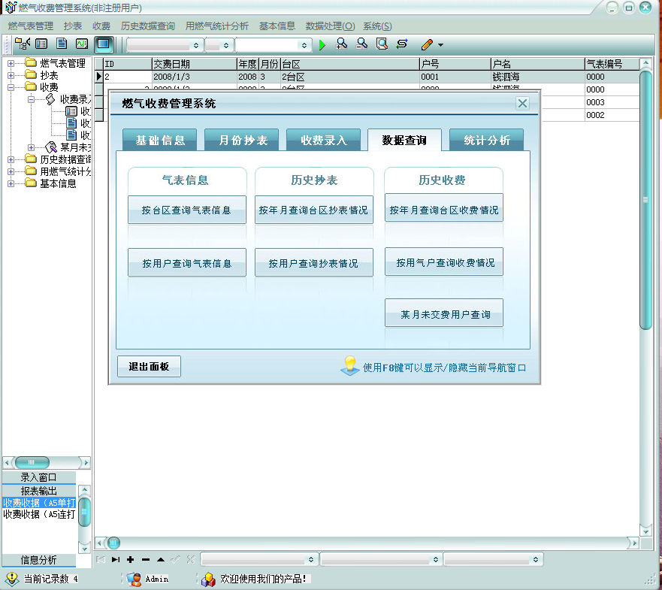Image resolution: width=662 pixels, height=590 pixels.
Task: Expand the 燃气表管理 tree folder
Action: (x=11, y=63)
